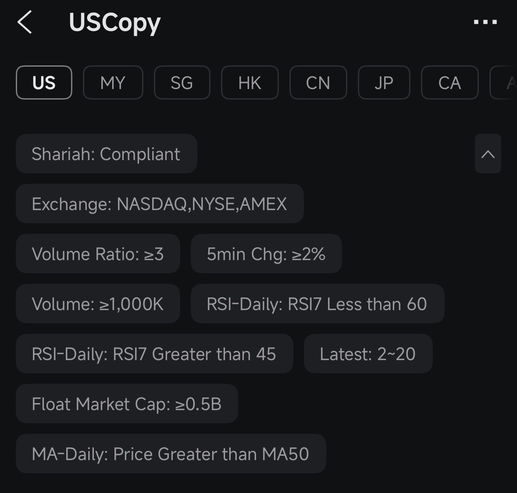Select the US market tab
Image resolution: width=517 pixels, height=493 pixels.
44,82
